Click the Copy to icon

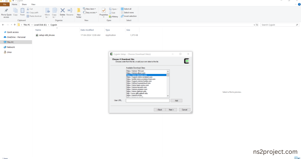(x=54, y=10)
